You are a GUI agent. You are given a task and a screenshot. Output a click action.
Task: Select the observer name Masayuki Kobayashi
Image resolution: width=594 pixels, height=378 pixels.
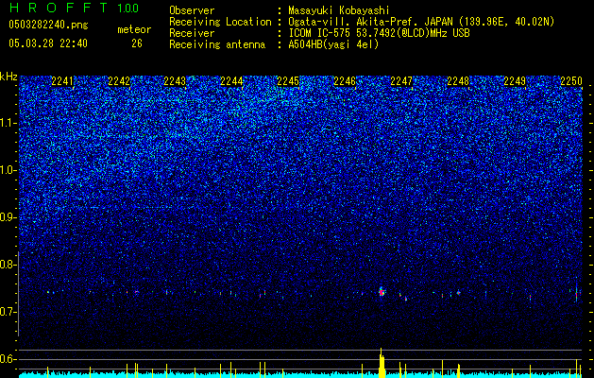click(339, 10)
